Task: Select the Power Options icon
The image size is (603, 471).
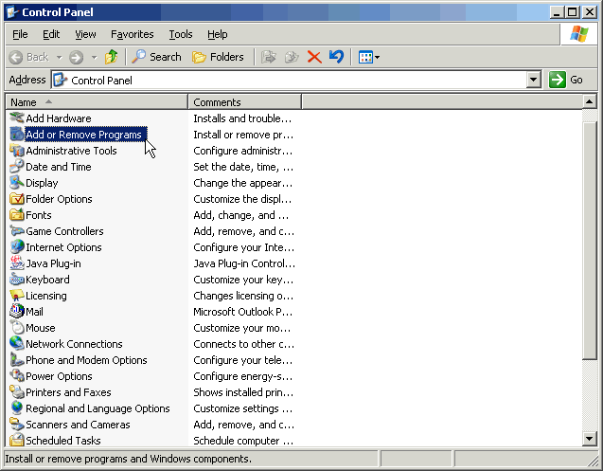Action: tap(17, 376)
